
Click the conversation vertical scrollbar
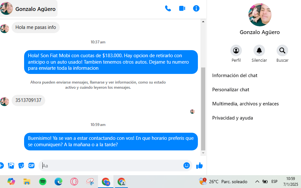tap(203, 109)
